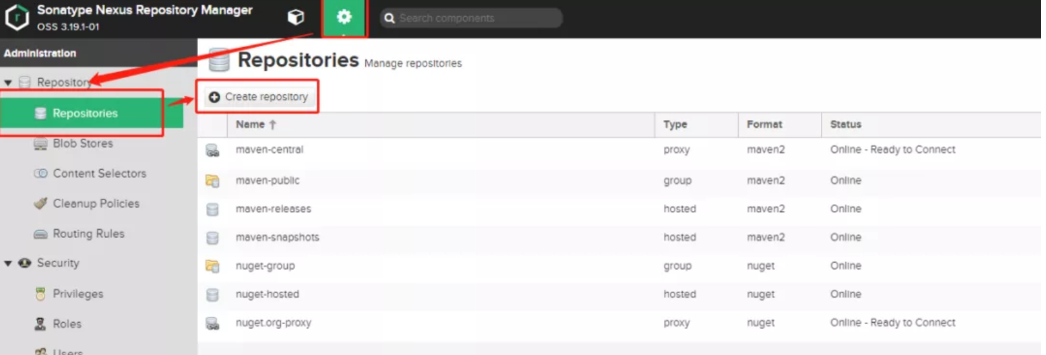The height and width of the screenshot is (355, 1046).
Task: Click the nuget-hosted database icon
Action: 212,295
